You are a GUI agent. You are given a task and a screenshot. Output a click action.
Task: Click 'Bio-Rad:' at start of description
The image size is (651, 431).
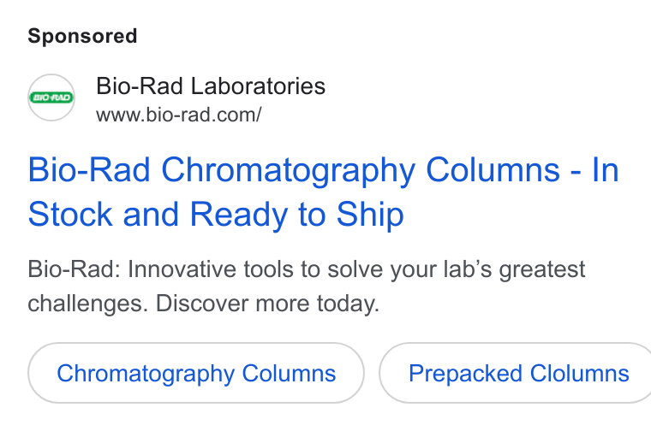tap(74, 269)
